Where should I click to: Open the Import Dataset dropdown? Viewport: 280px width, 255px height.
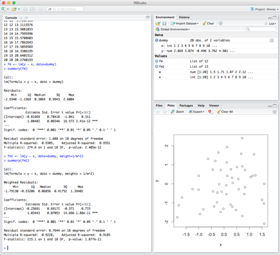pyautogui.click(x=184, y=23)
